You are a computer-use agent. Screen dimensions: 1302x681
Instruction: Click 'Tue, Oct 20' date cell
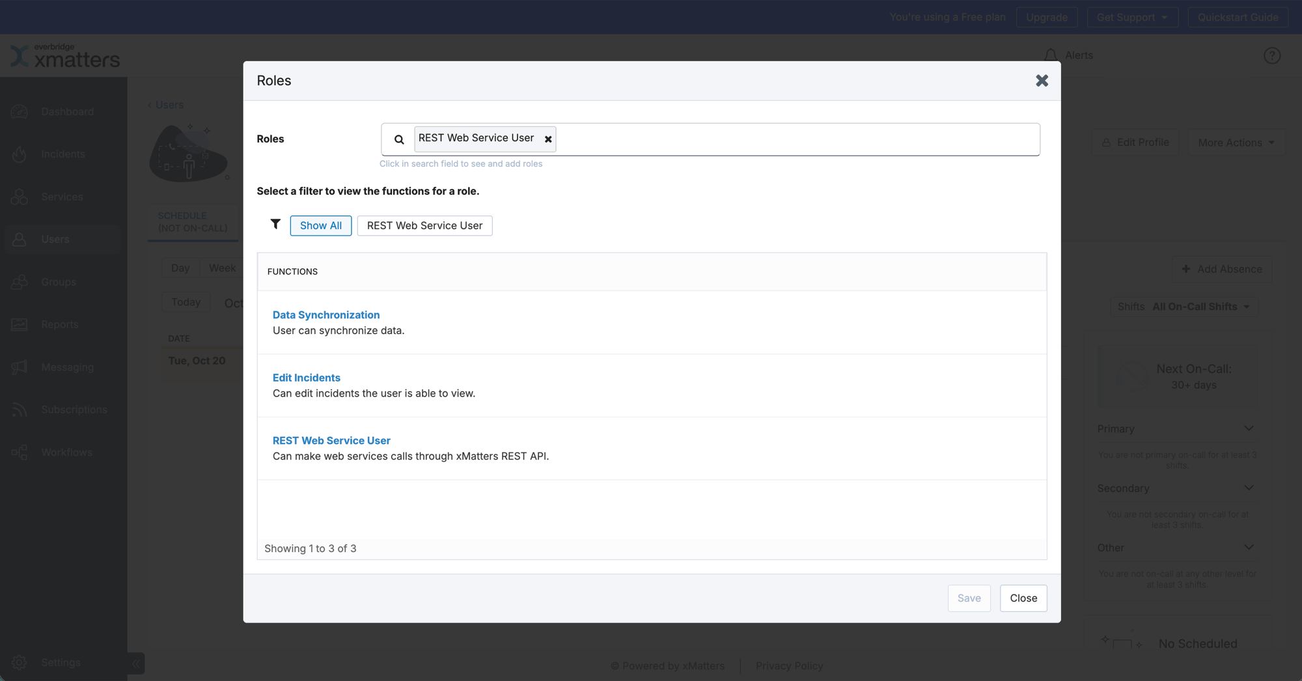click(x=197, y=361)
